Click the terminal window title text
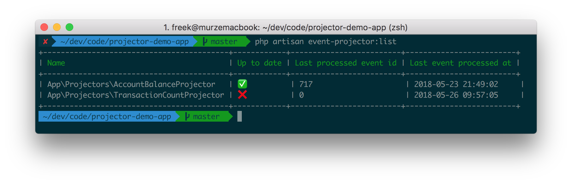 point(285,27)
